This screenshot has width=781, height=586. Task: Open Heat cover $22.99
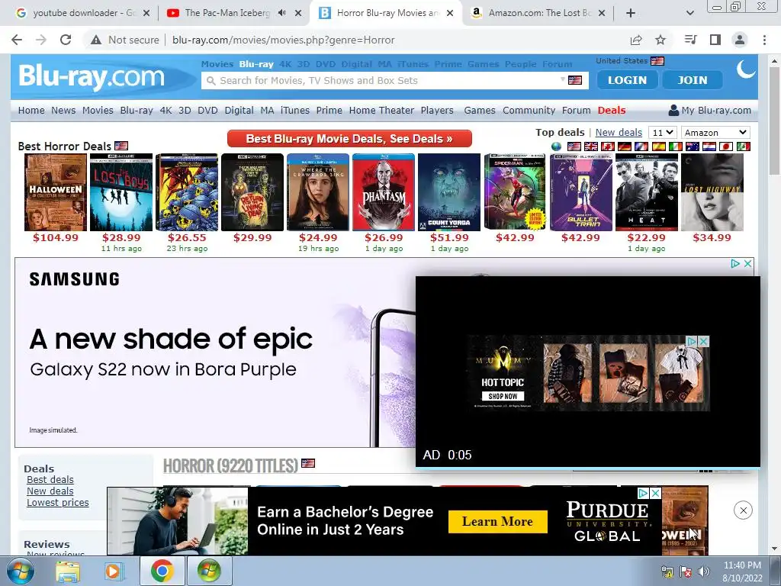[647, 192]
